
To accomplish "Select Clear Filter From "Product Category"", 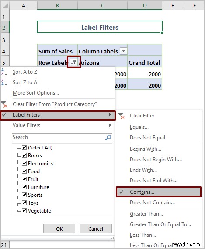I will (x=58, y=104).
